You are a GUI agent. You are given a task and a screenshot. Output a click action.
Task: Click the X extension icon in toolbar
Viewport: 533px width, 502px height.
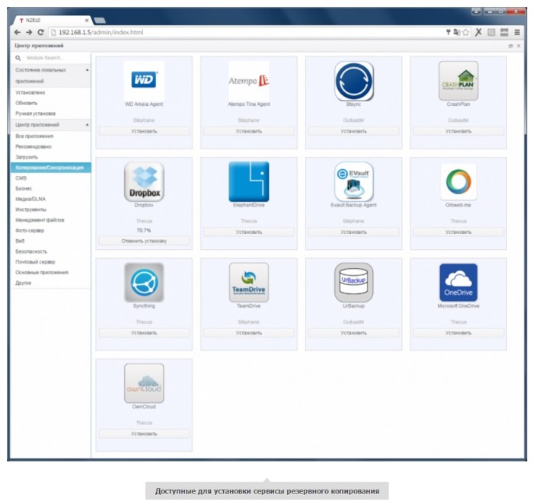click(479, 32)
